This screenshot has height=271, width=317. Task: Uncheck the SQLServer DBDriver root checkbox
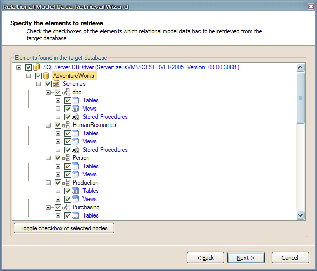click(x=28, y=67)
